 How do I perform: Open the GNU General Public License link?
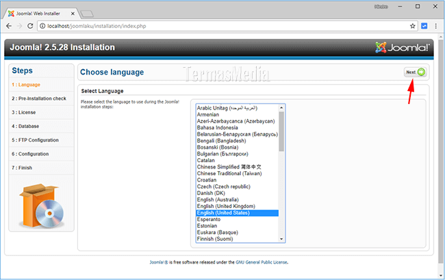[262, 262]
